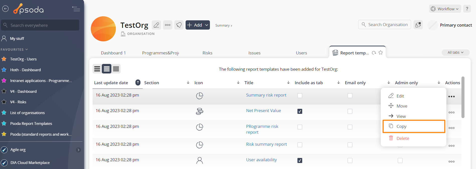
Task: Open Psoda Report Templates favourite
Action: tap(31, 123)
